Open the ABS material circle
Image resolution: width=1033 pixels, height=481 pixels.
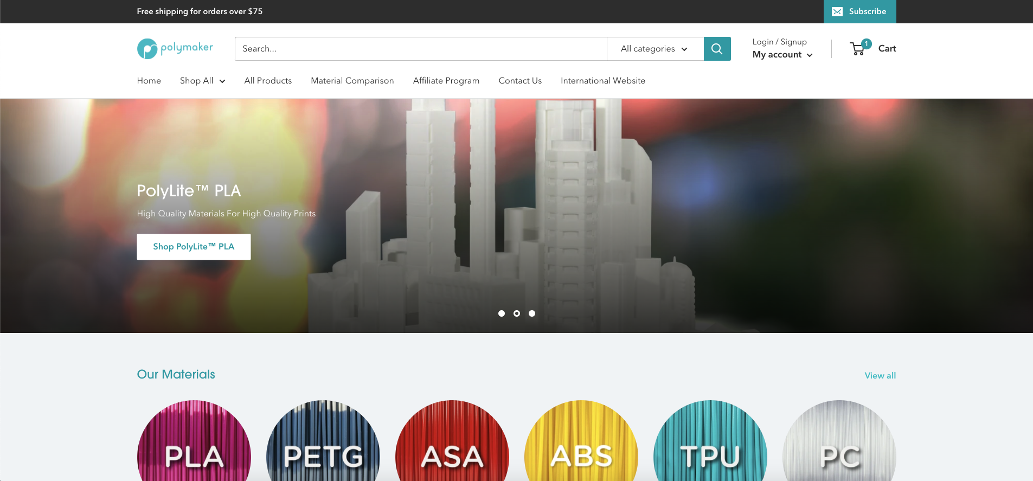point(581,441)
